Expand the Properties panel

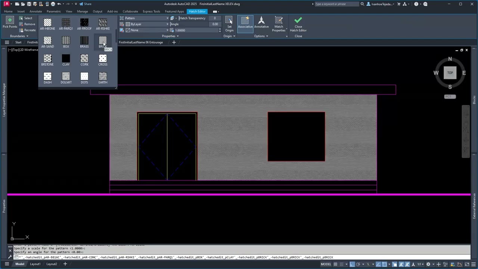[x=170, y=36]
